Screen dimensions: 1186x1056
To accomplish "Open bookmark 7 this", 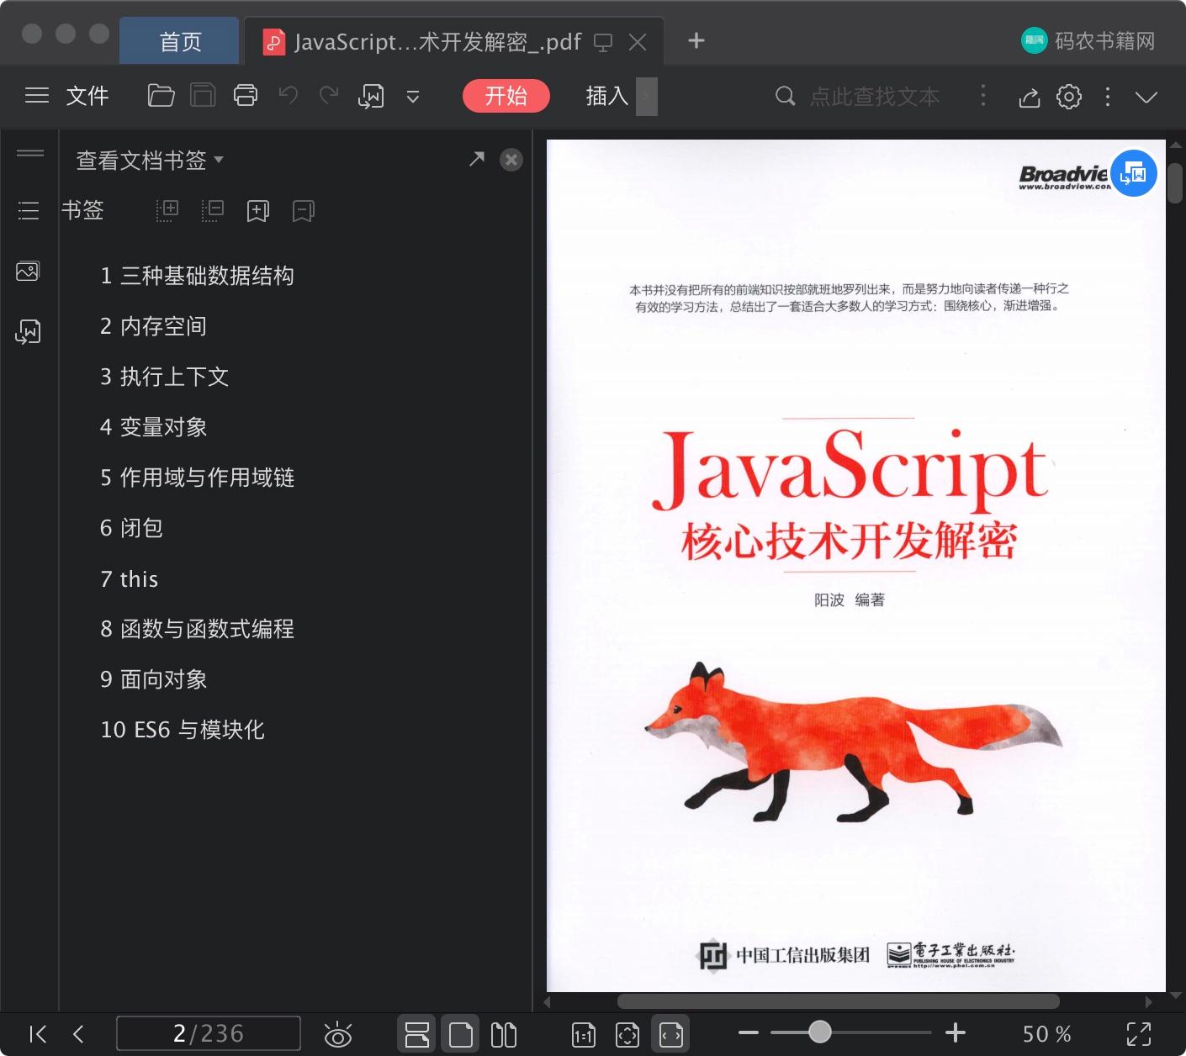I will tap(129, 578).
